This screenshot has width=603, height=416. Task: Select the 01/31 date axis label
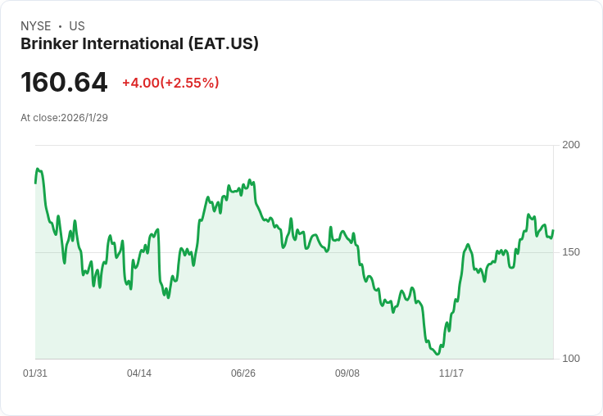[x=35, y=373]
